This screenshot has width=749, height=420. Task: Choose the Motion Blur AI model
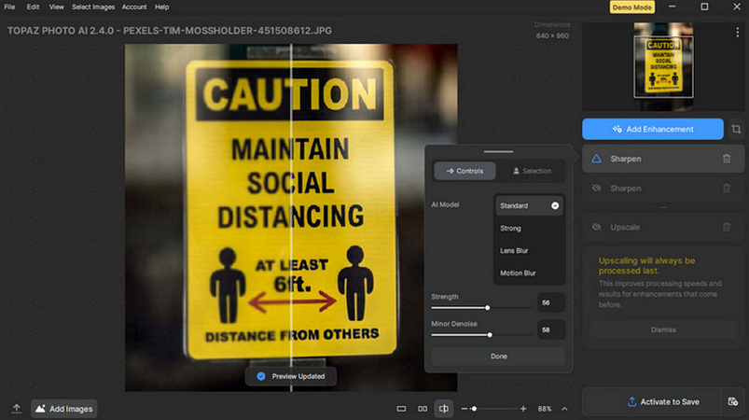click(x=529, y=273)
